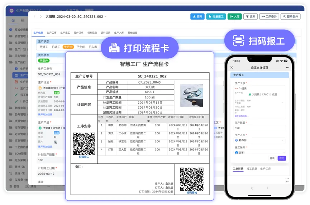Switch to the 生产工序 tab in work order
The image size is (310, 205).
[x=52, y=33]
